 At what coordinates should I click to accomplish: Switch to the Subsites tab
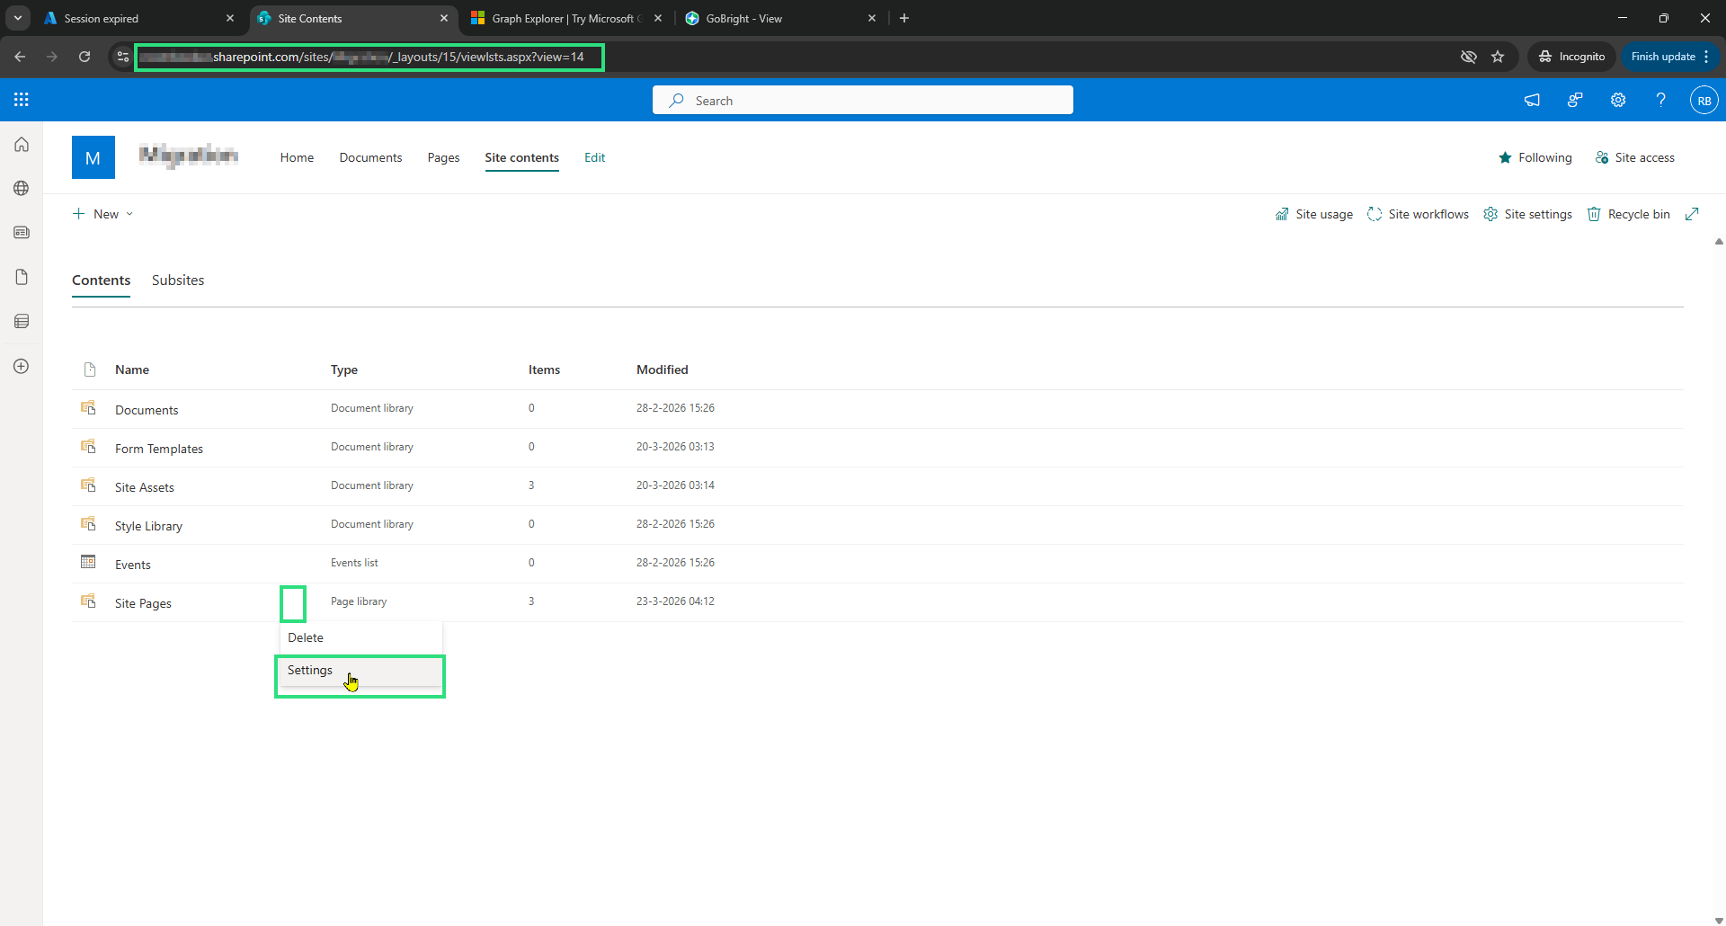tap(178, 280)
